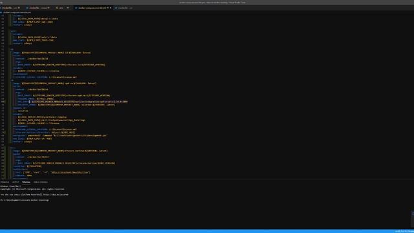Image resolution: width=414 pixels, height=233 pixels.
Task: Click the Microsoft Corporation copyright line
Action: click(x=32, y=189)
